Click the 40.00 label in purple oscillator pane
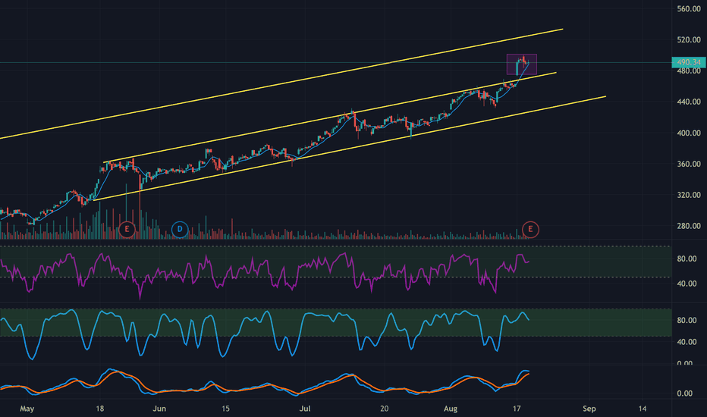The image size is (707, 417). [687, 284]
